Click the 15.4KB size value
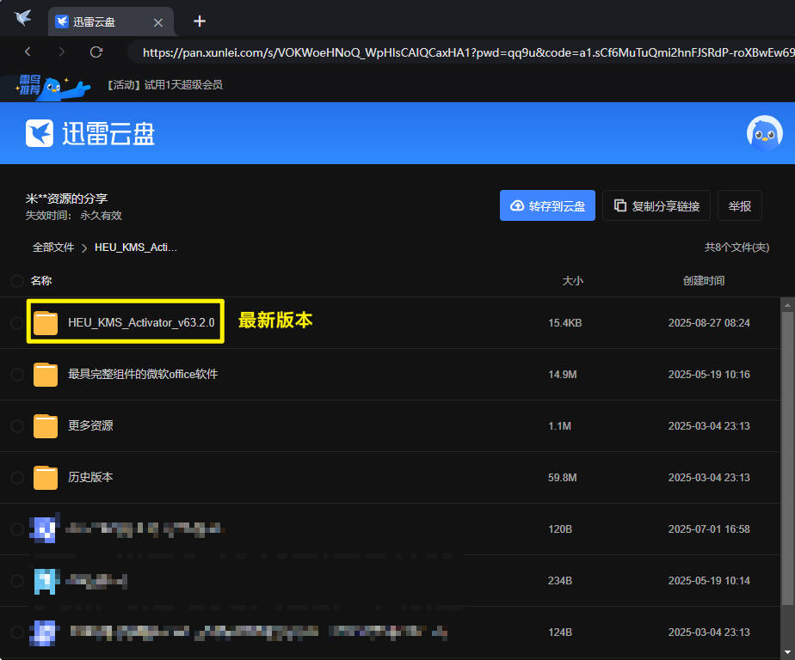795x660 pixels. pos(565,322)
